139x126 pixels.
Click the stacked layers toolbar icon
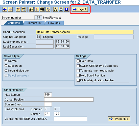(61, 9)
